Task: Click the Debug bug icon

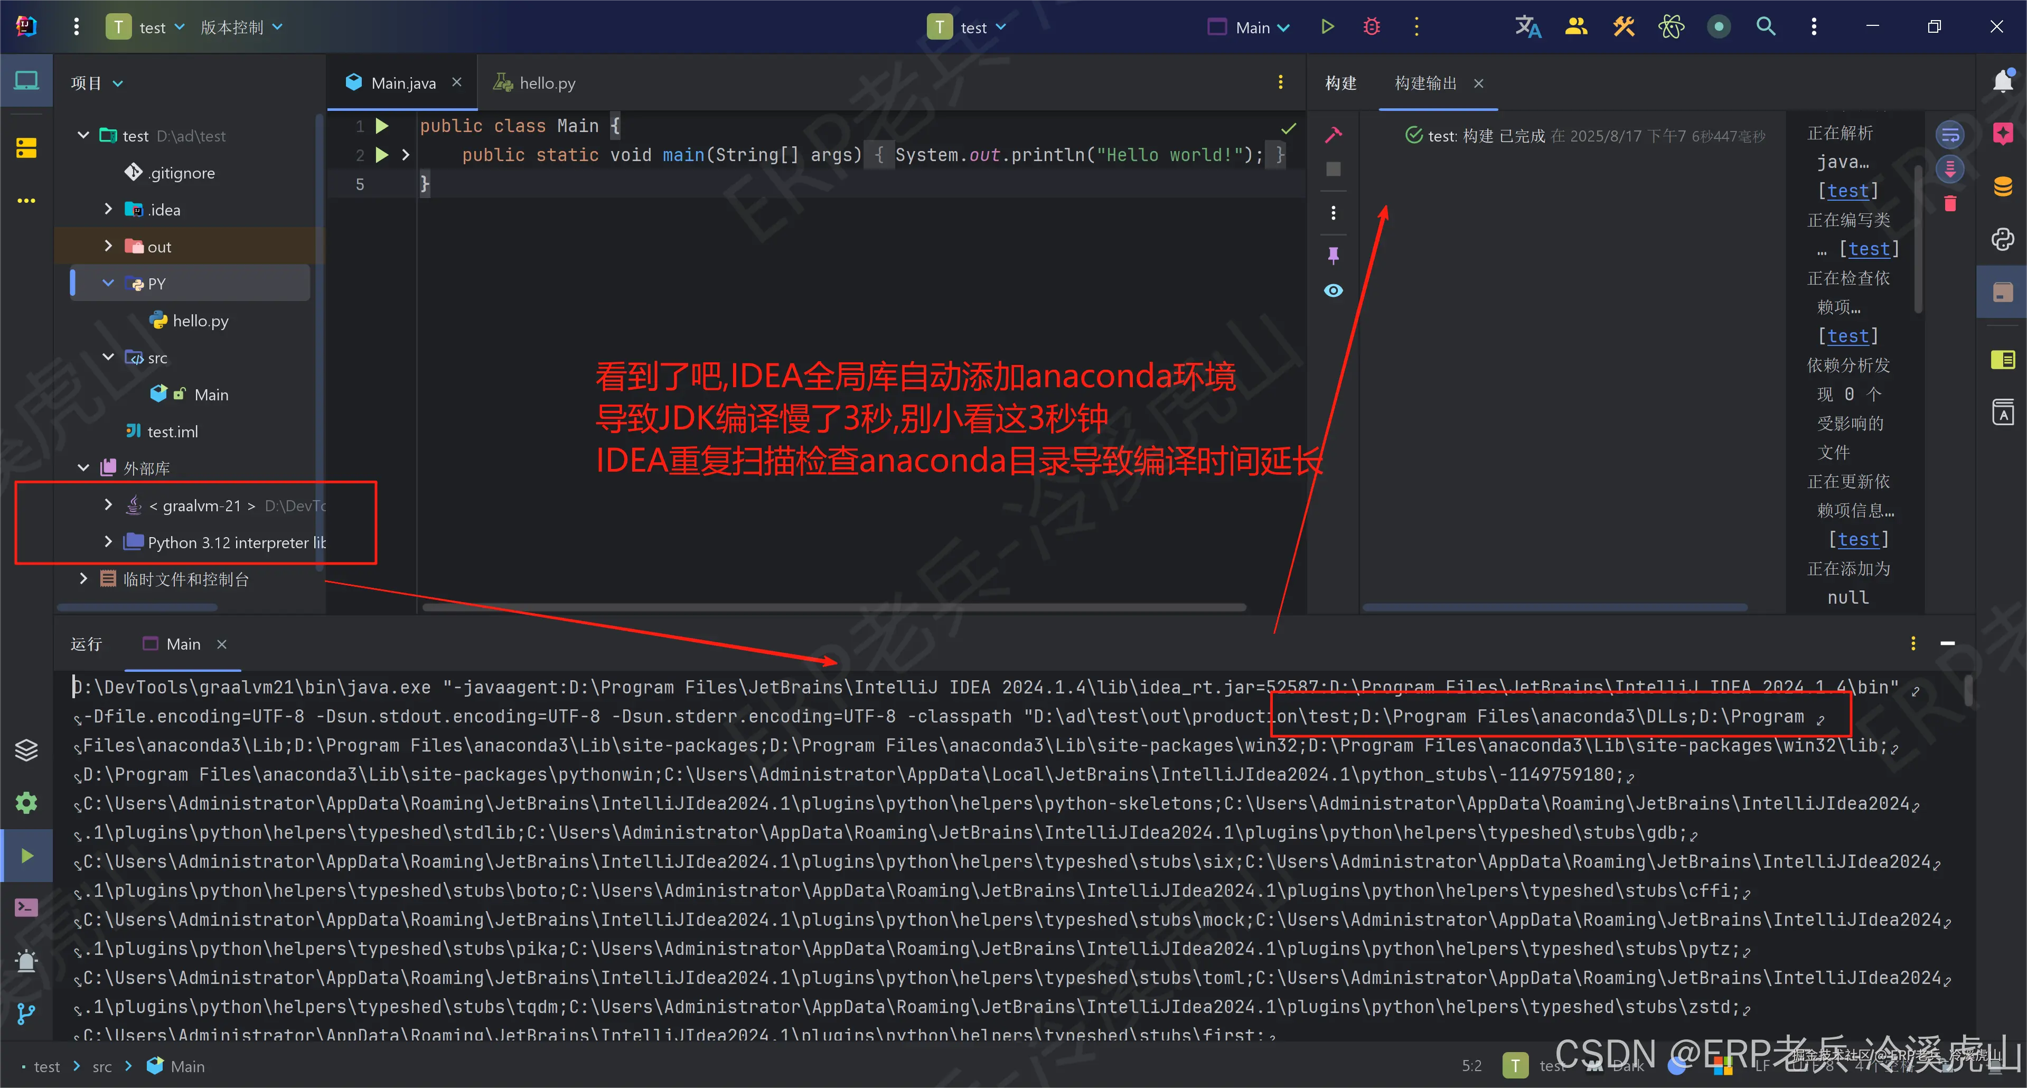Action: (1372, 27)
